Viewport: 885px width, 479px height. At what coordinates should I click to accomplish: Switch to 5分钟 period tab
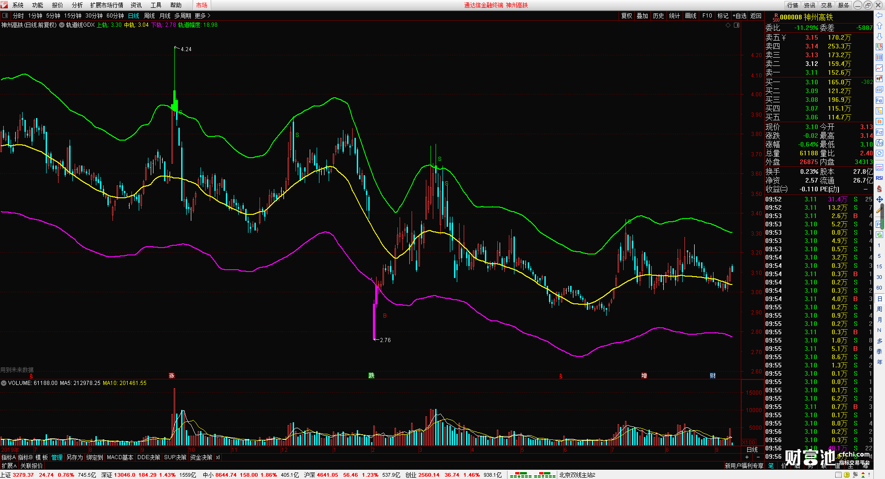[53, 16]
